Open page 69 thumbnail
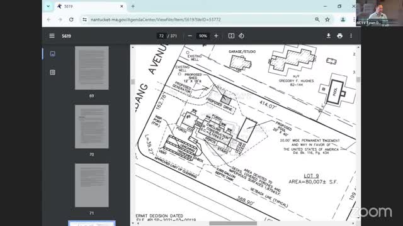This screenshot has width=403, height=226. coord(92,68)
